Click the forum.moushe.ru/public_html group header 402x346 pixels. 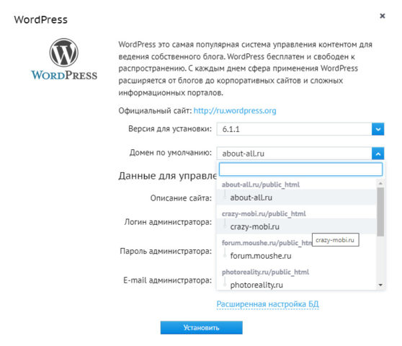[x=267, y=243]
